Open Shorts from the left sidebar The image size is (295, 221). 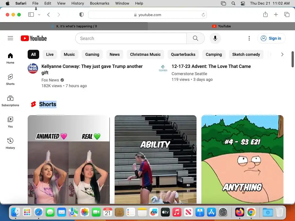pyautogui.click(x=10, y=80)
